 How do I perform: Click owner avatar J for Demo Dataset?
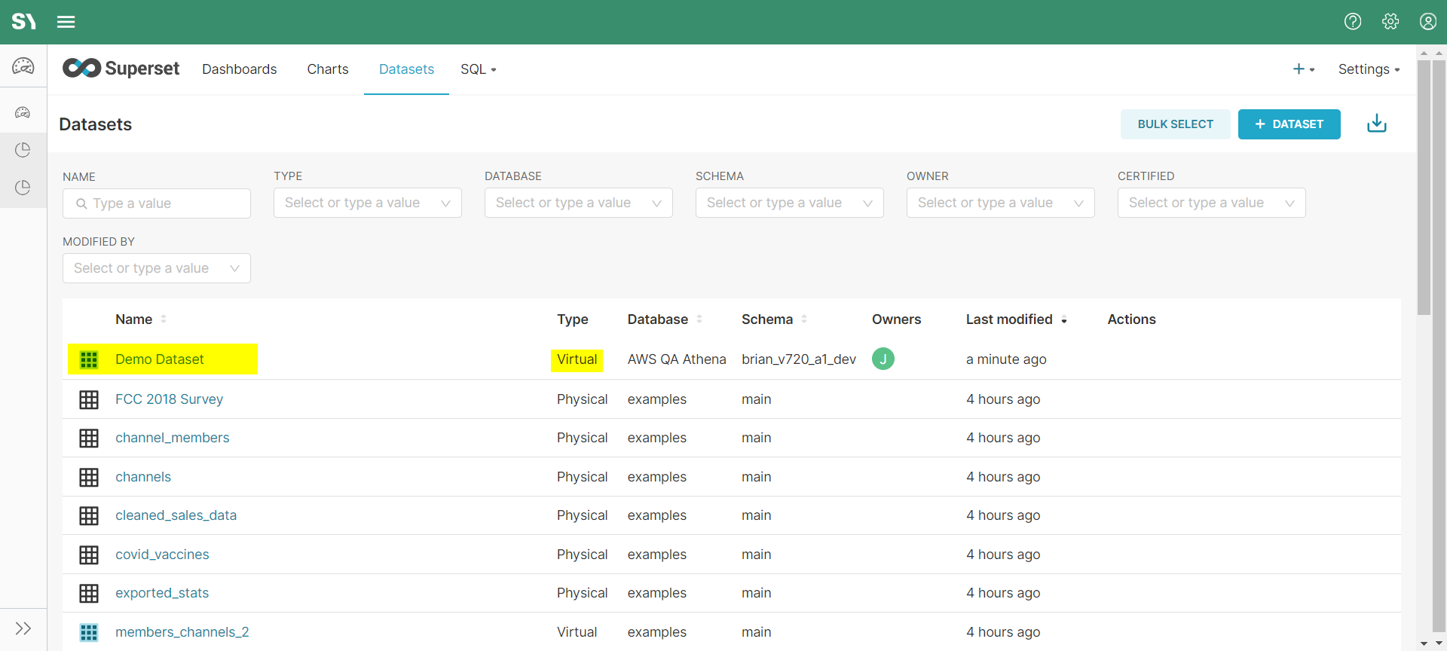point(883,359)
